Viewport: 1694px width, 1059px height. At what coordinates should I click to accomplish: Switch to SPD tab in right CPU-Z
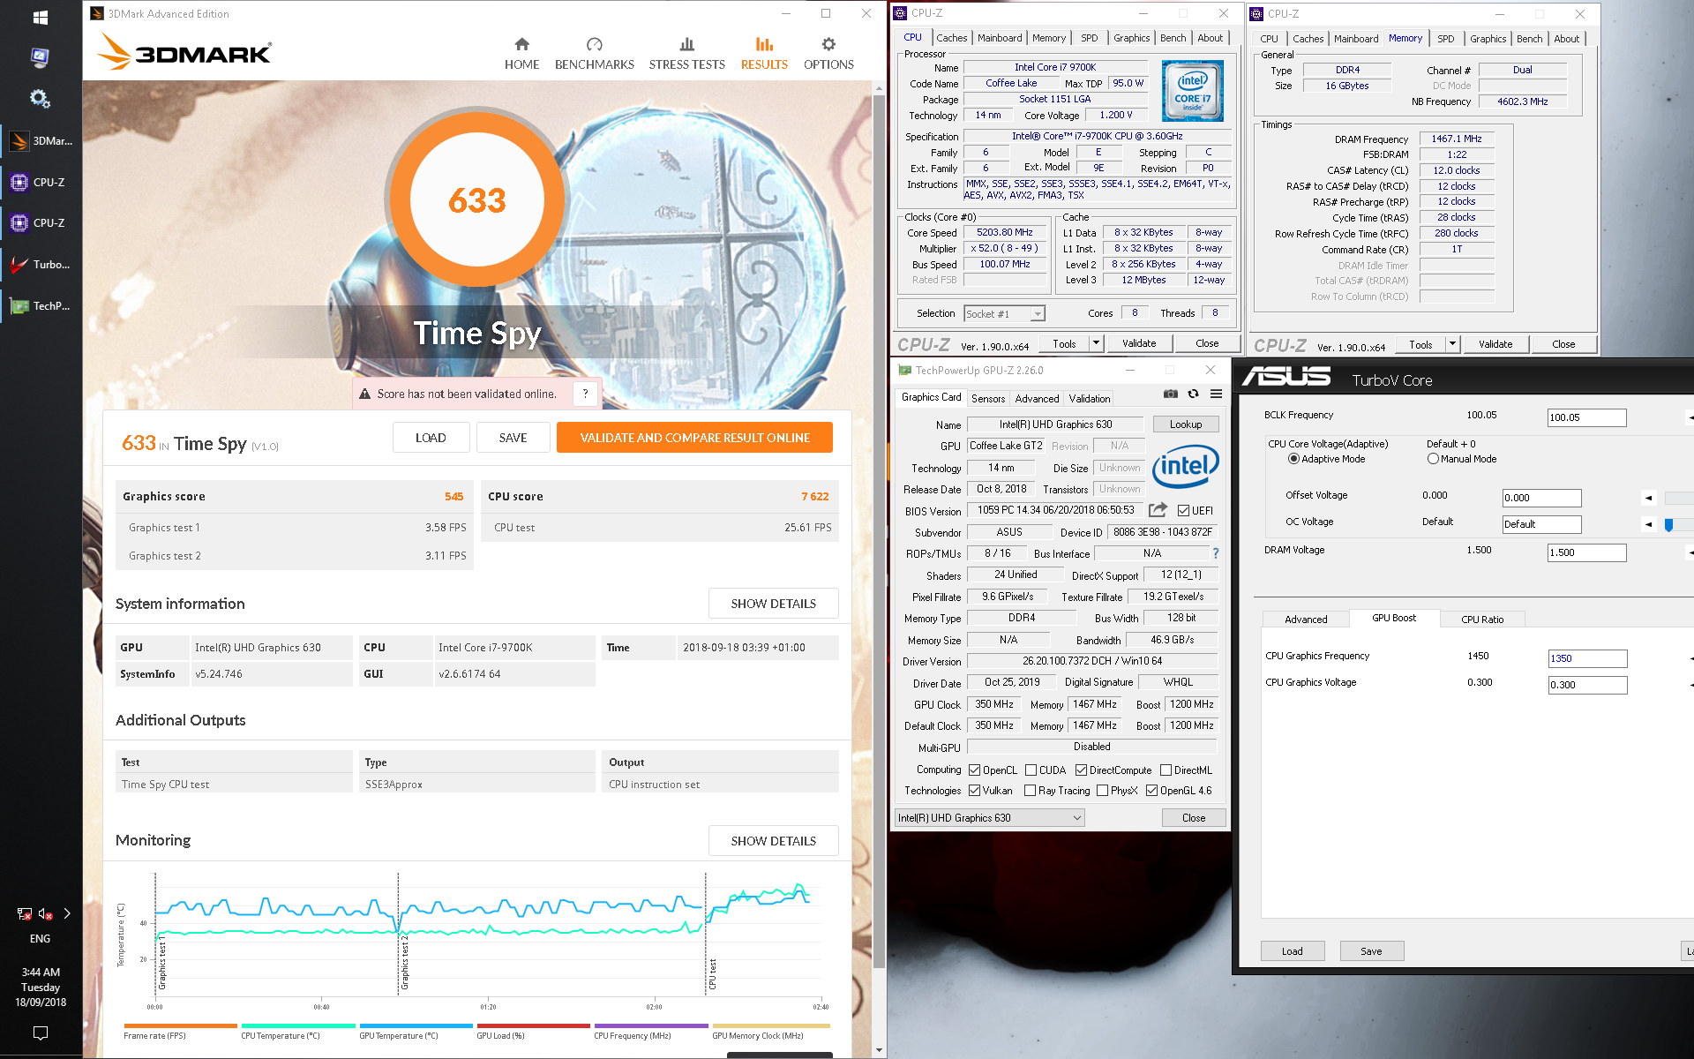pyautogui.click(x=1445, y=39)
